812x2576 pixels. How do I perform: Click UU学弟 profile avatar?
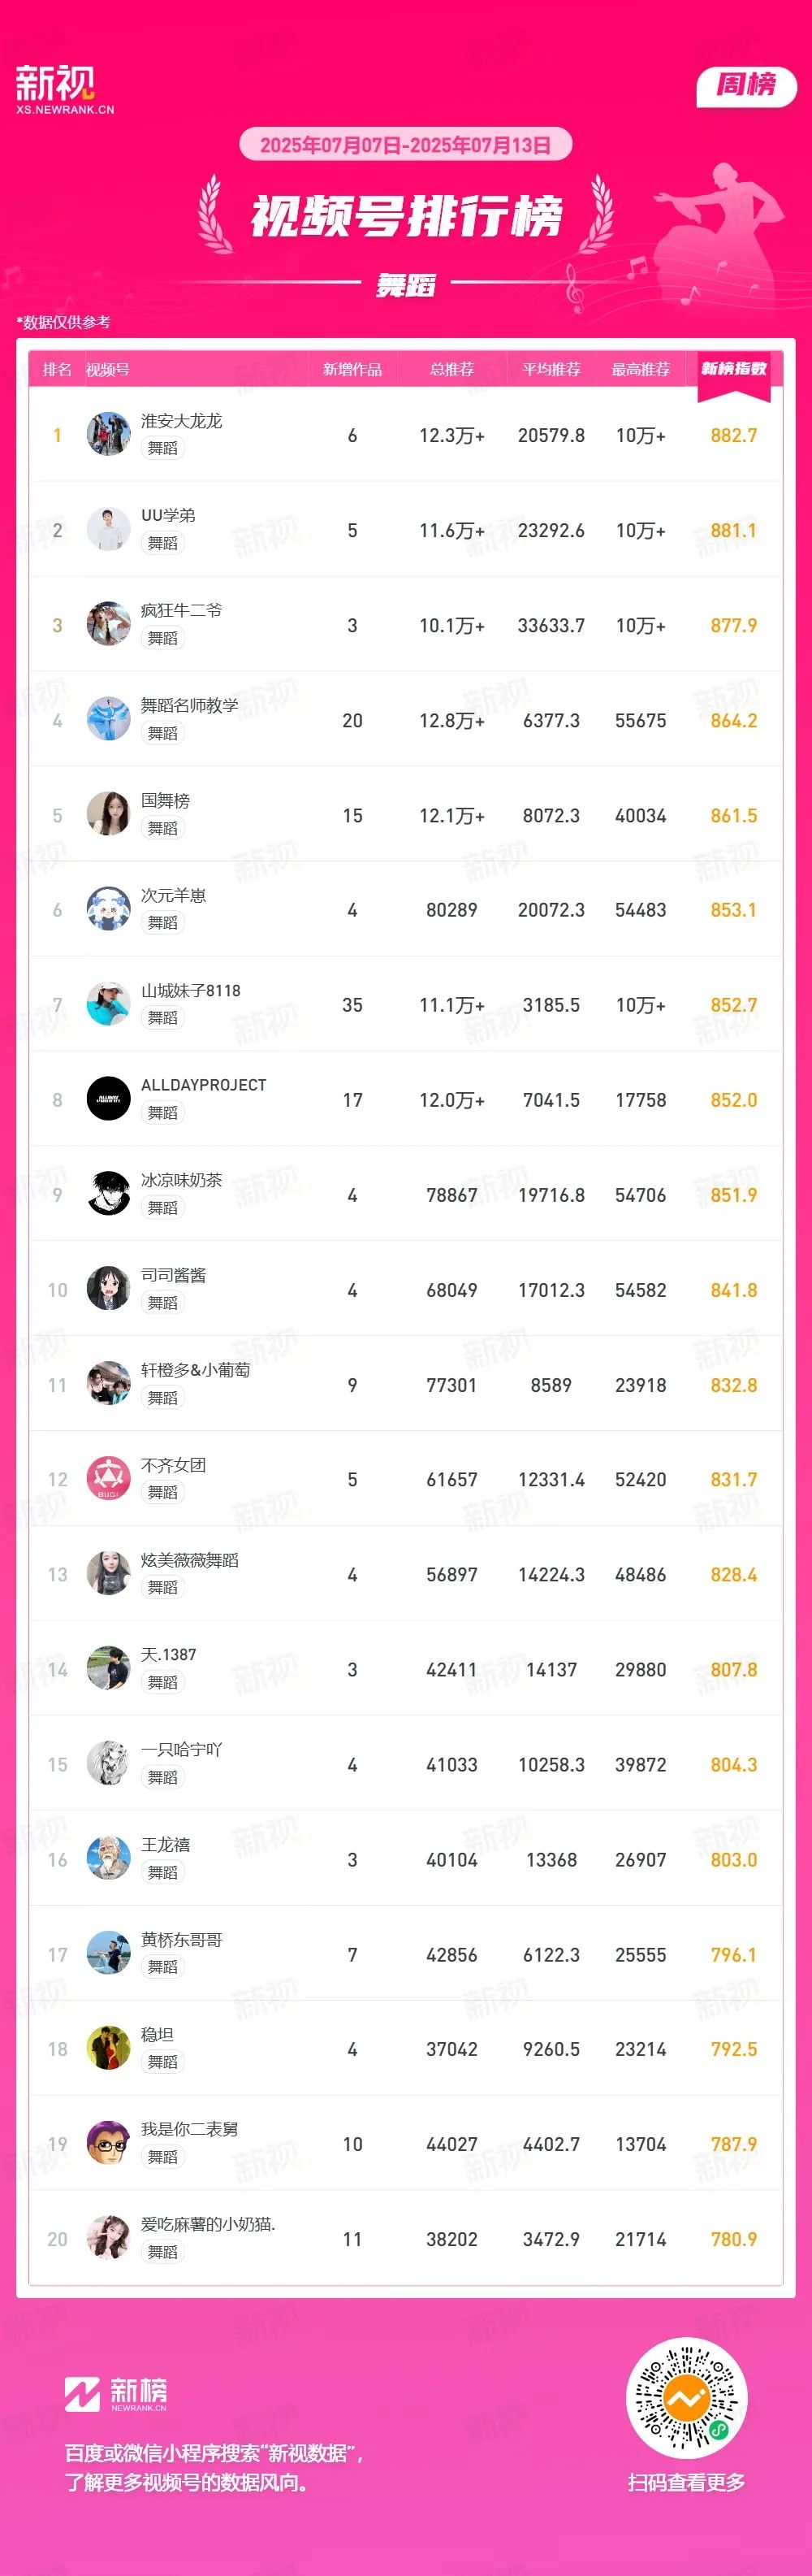pyautogui.click(x=108, y=529)
